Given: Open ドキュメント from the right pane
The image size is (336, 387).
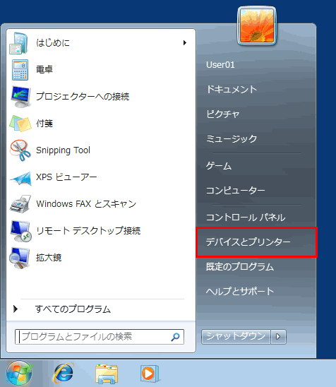Looking at the screenshot, I should click(232, 90).
